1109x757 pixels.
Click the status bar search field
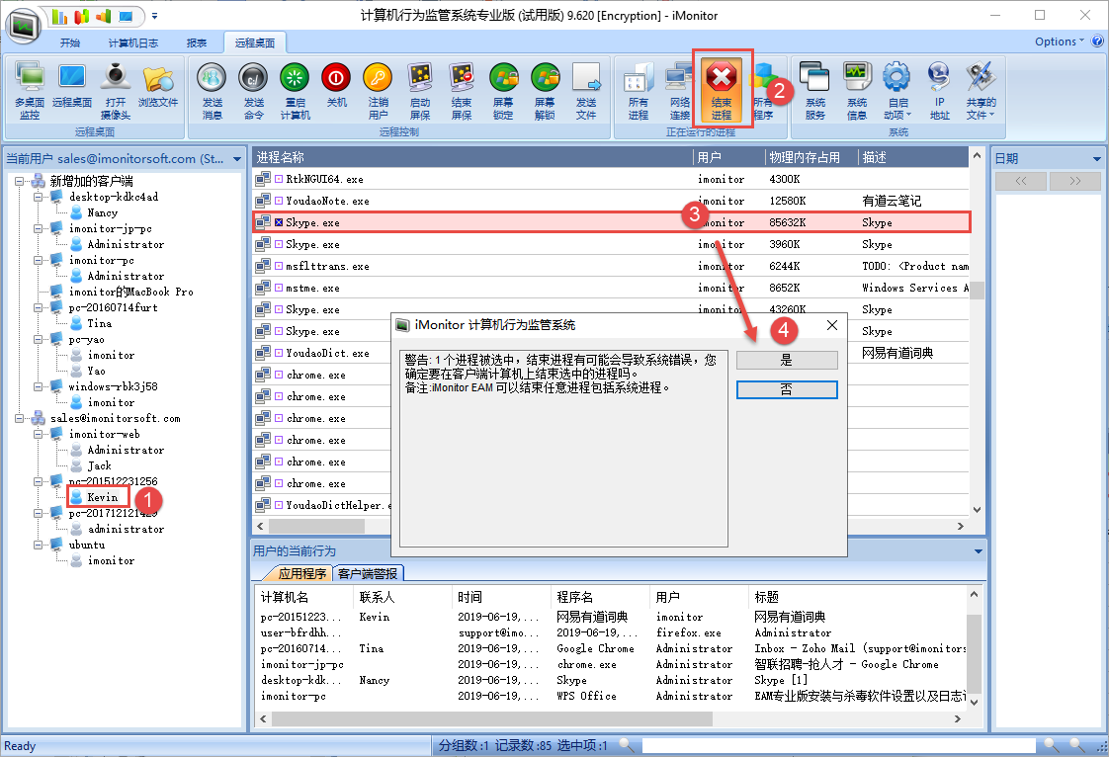coord(838,746)
